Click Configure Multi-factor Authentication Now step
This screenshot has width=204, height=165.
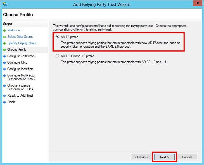[22, 77]
